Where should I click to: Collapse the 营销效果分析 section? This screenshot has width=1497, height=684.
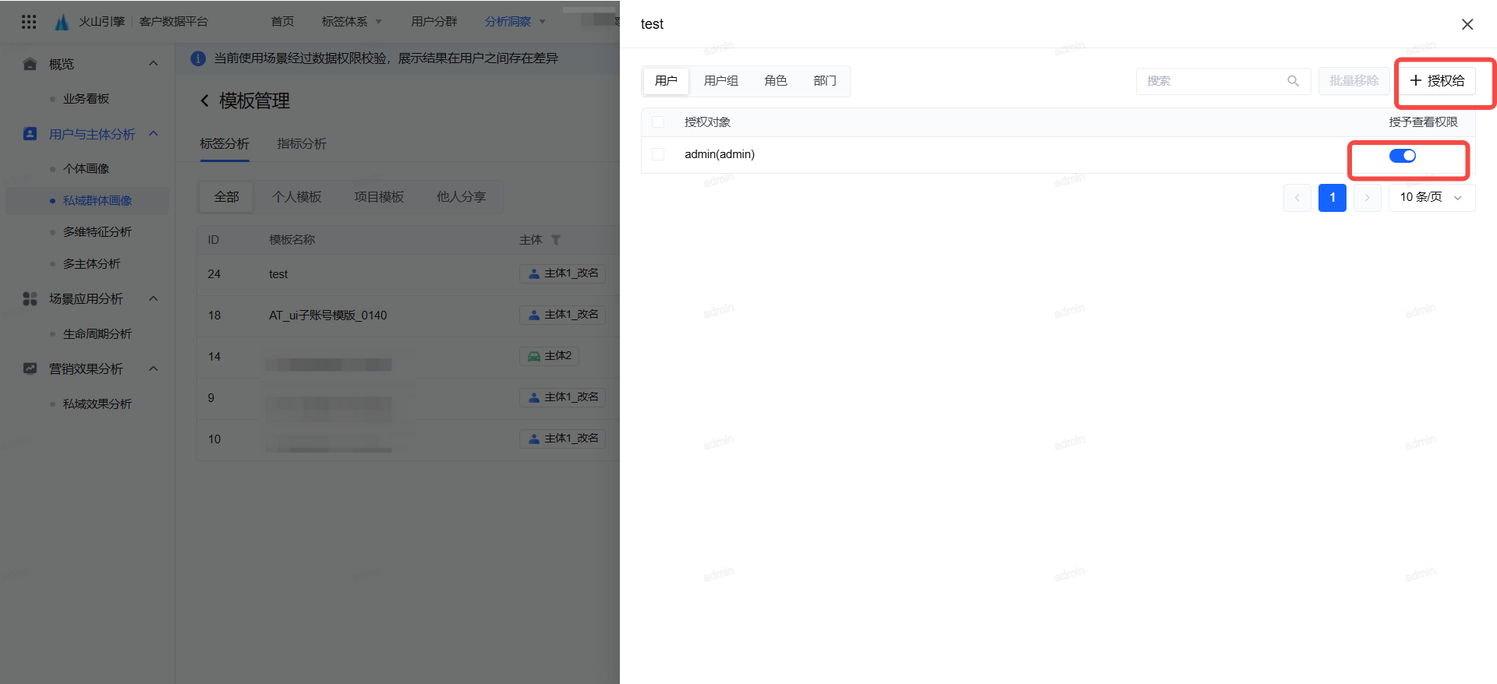tap(154, 368)
